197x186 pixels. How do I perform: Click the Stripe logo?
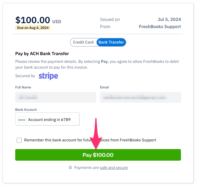48,76
